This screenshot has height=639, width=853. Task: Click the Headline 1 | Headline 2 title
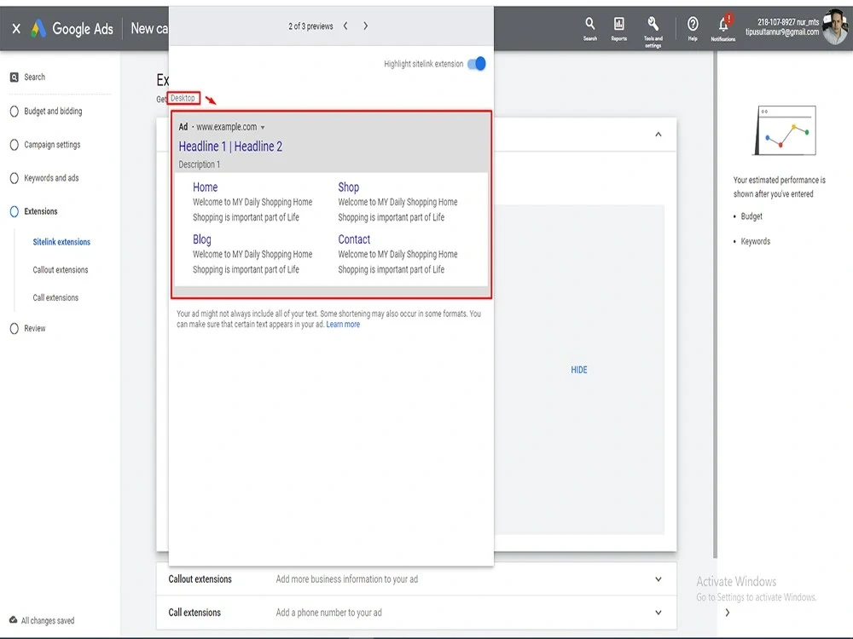coord(230,147)
